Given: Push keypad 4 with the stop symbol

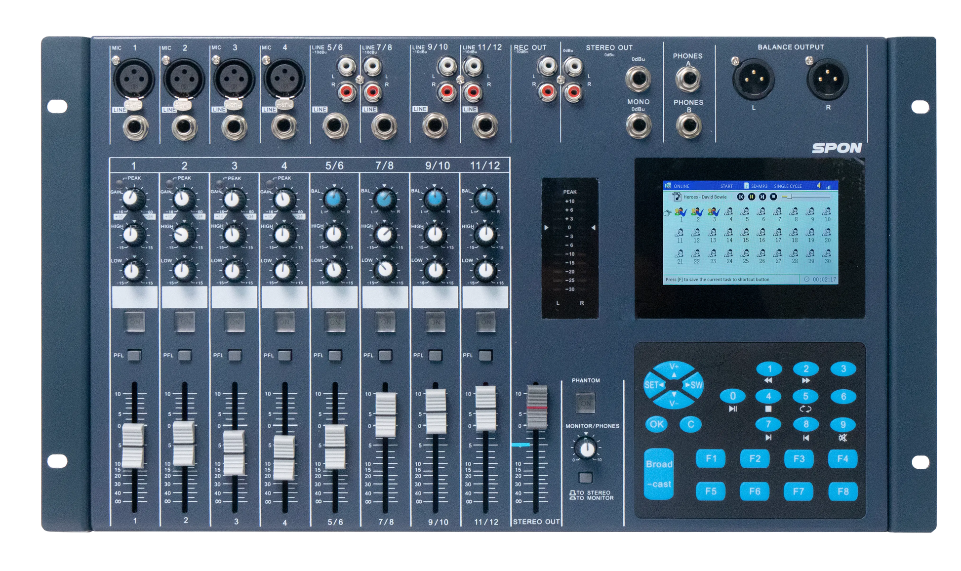Looking at the screenshot, I should click(769, 396).
